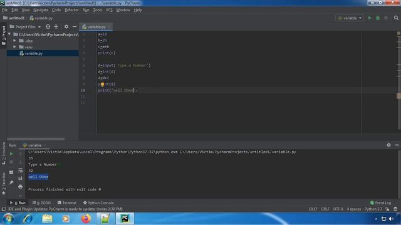Open the TODO tool window
Image resolution: width=401 pixels, height=225 pixels.
[42, 202]
